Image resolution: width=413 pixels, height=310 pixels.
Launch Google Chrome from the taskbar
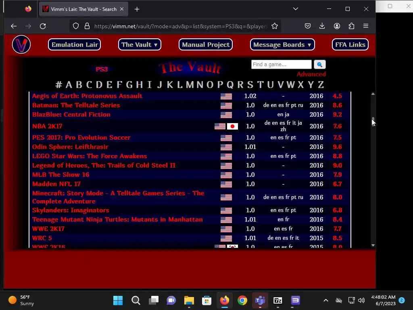click(242, 300)
